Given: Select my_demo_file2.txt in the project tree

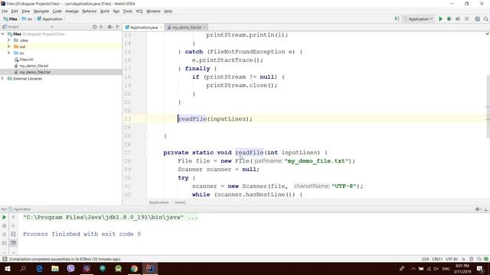Looking at the screenshot, I should tap(34, 72).
